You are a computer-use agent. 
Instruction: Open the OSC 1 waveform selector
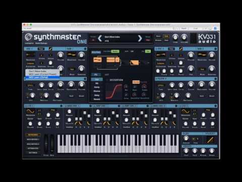[x=30, y=55]
